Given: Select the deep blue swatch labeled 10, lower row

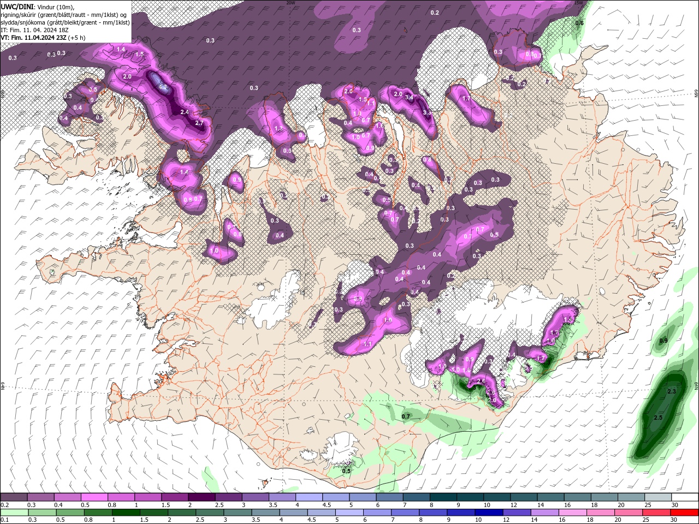Looking at the screenshot, I should 488,513.
